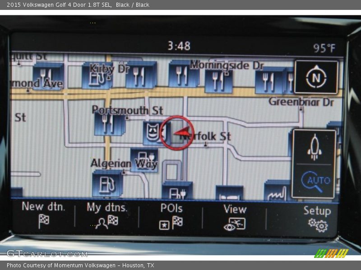
Task: Tap the north-up compass button
Action: 316,77
